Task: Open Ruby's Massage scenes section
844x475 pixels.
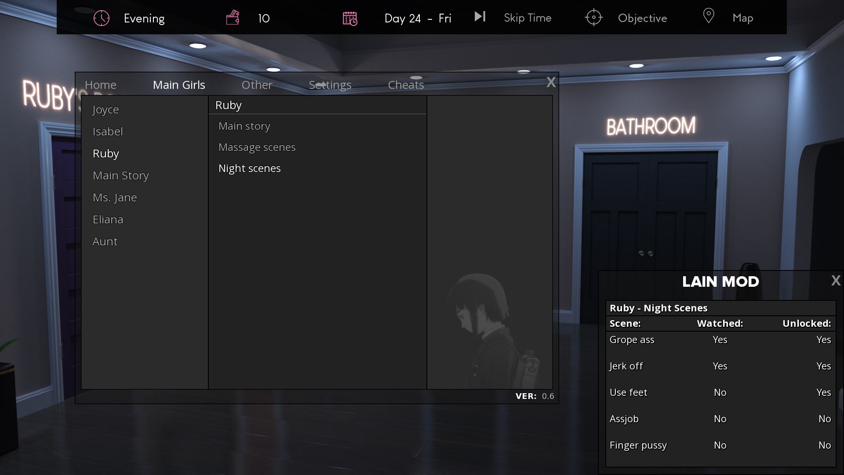Action: (x=257, y=147)
